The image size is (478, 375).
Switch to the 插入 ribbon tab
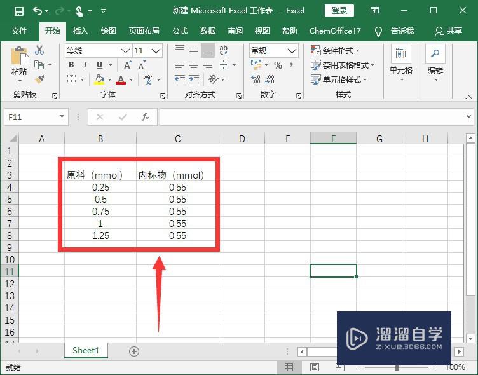coord(81,31)
